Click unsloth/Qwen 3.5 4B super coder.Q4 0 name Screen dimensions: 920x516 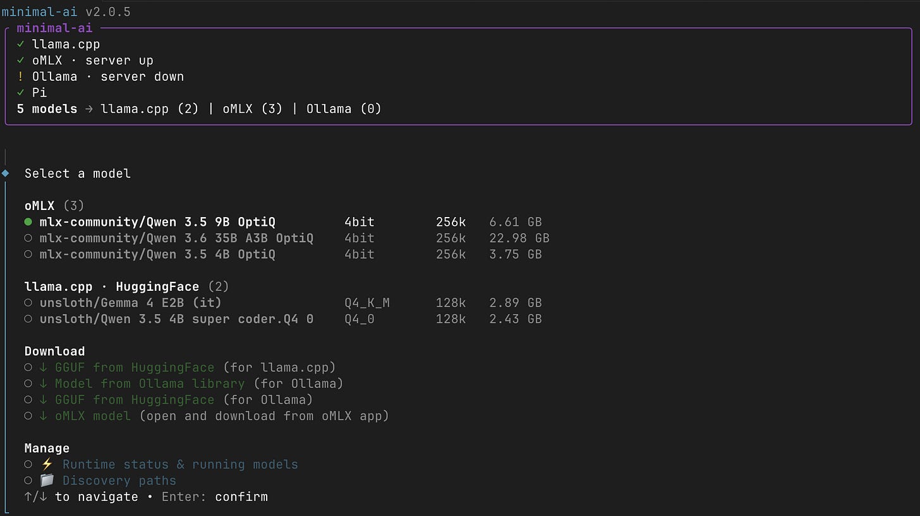click(x=176, y=319)
